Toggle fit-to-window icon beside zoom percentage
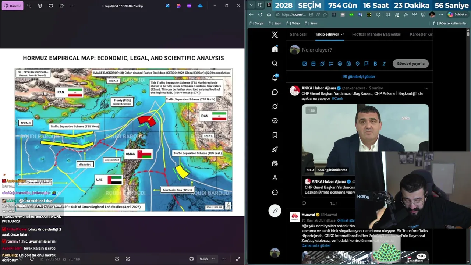The width and height of the screenshot is (471, 265). click(191, 259)
